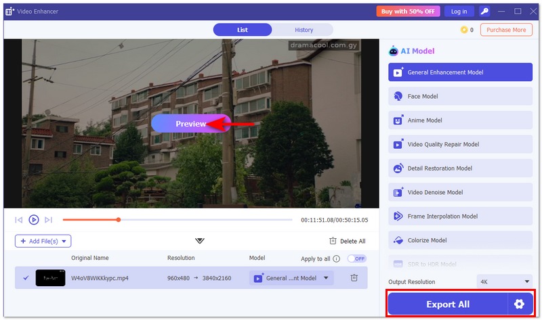Image resolution: width=542 pixels, height=320 pixels.
Task: Click the Preview button on video
Action: [191, 124]
